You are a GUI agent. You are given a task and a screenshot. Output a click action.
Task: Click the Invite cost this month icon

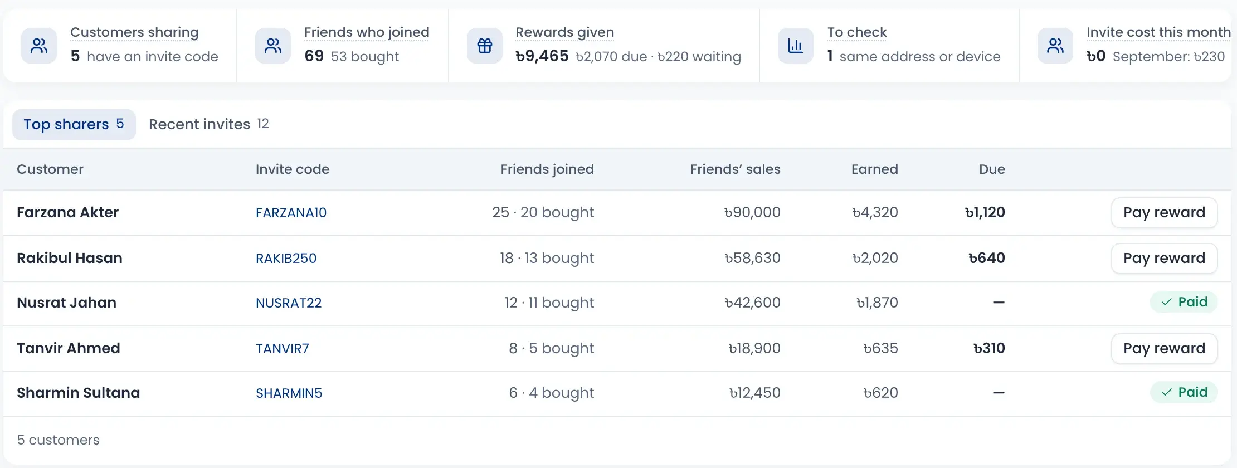click(1055, 46)
